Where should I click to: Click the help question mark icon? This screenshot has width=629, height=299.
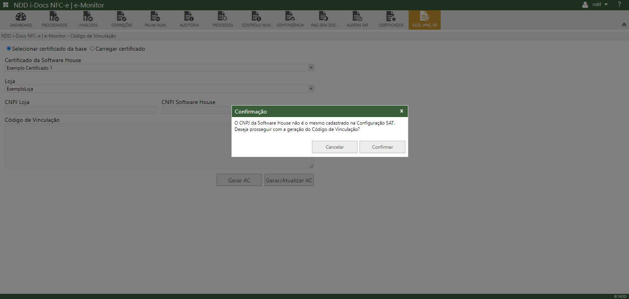(619, 5)
